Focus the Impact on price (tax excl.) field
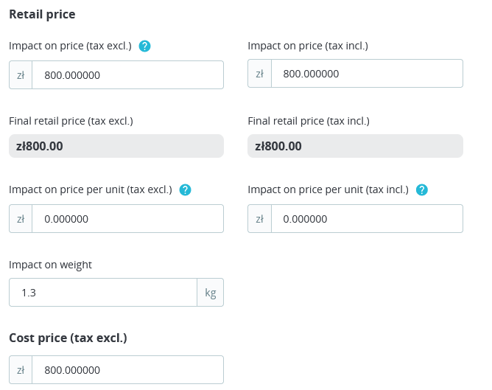The width and height of the screenshot is (492, 390). tap(127, 74)
